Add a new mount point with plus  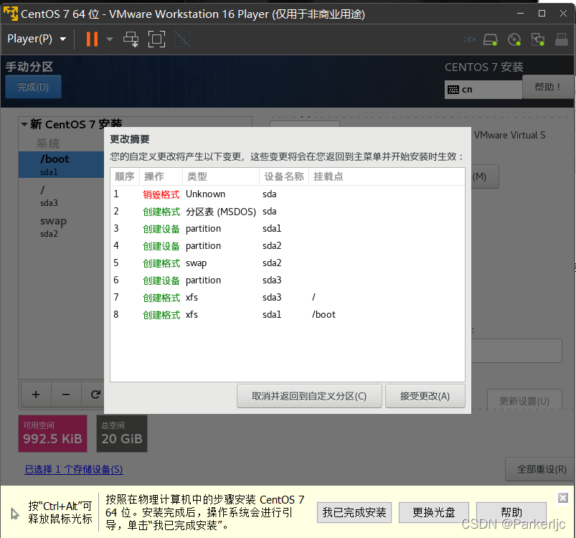pos(36,395)
